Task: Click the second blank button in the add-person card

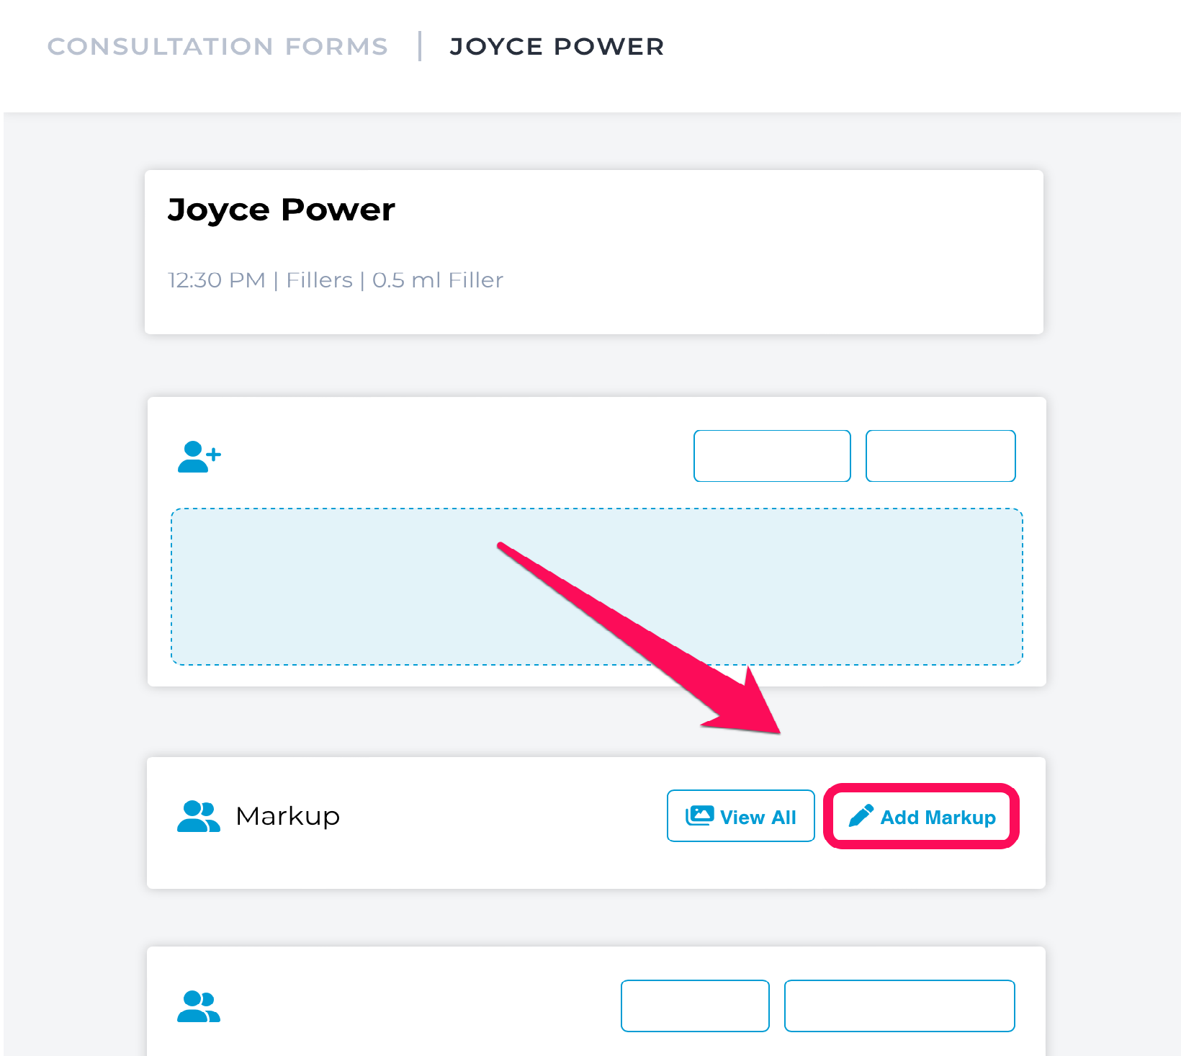Action: 940,456
